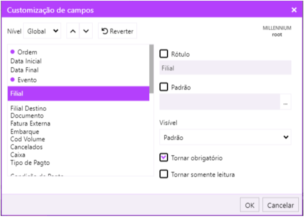Screen dimensions: 304x217
Task: Enable the Rótulo checkbox
Action: (x=164, y=54)
